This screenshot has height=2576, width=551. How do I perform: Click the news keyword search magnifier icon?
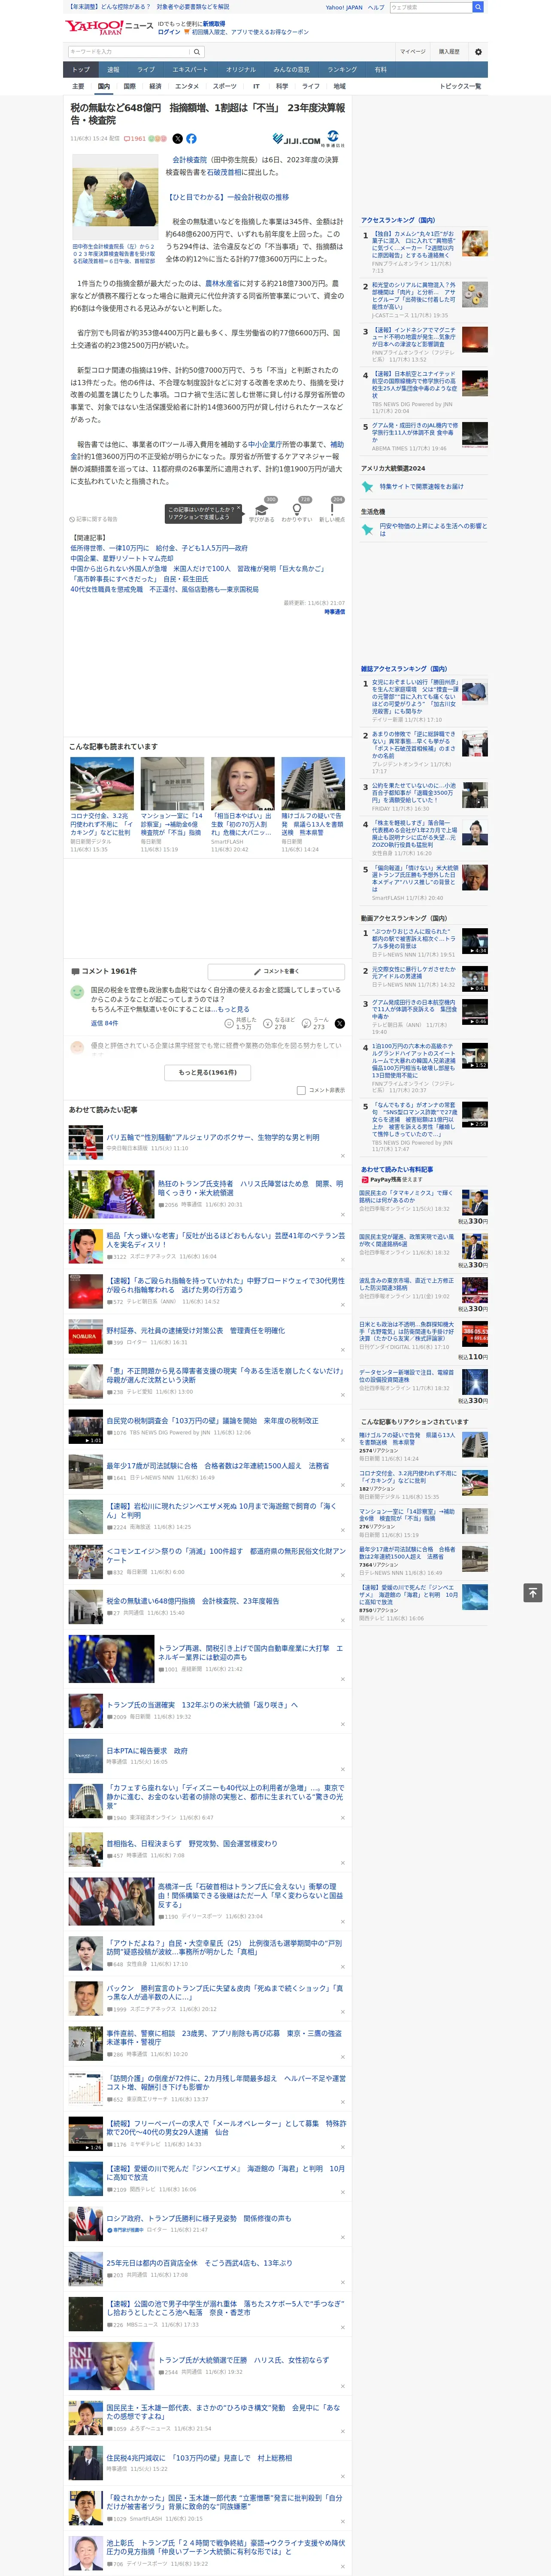[197, 51]
